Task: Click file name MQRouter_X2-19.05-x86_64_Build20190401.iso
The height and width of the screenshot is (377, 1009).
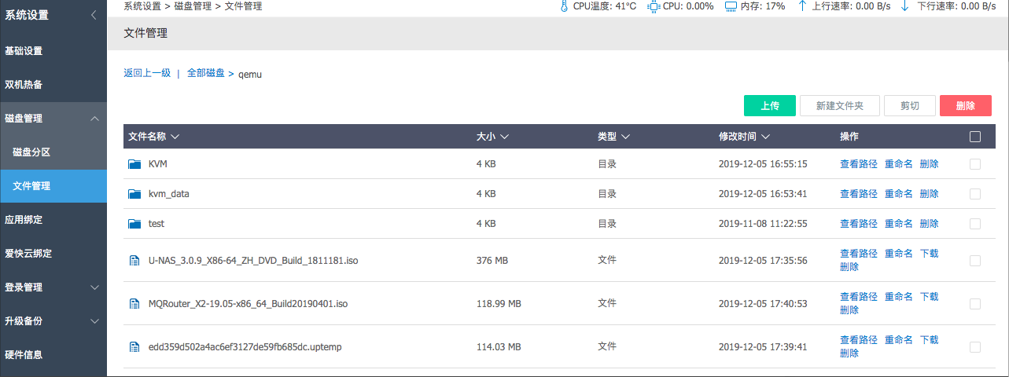Action: 249,303
